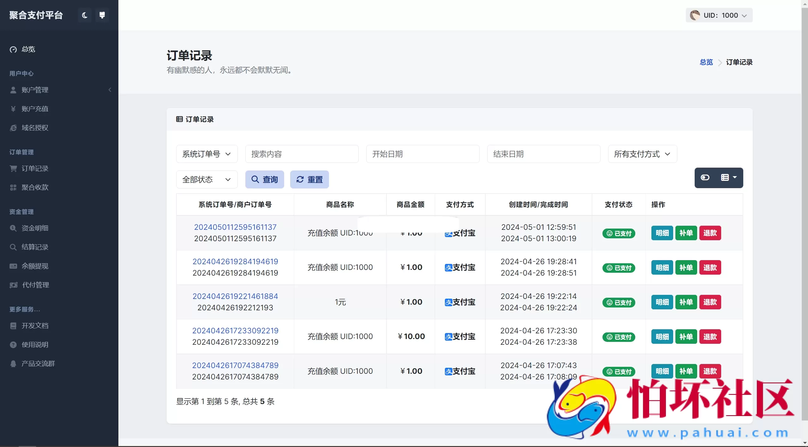Click the 域名授权 domain authorization icon
Viewport: 808px width, 447px height.
(13, 128)
